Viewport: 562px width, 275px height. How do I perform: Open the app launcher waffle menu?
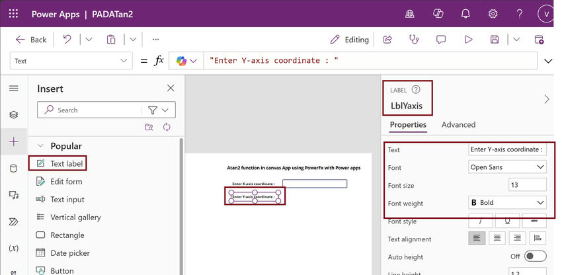click(13, 14)
